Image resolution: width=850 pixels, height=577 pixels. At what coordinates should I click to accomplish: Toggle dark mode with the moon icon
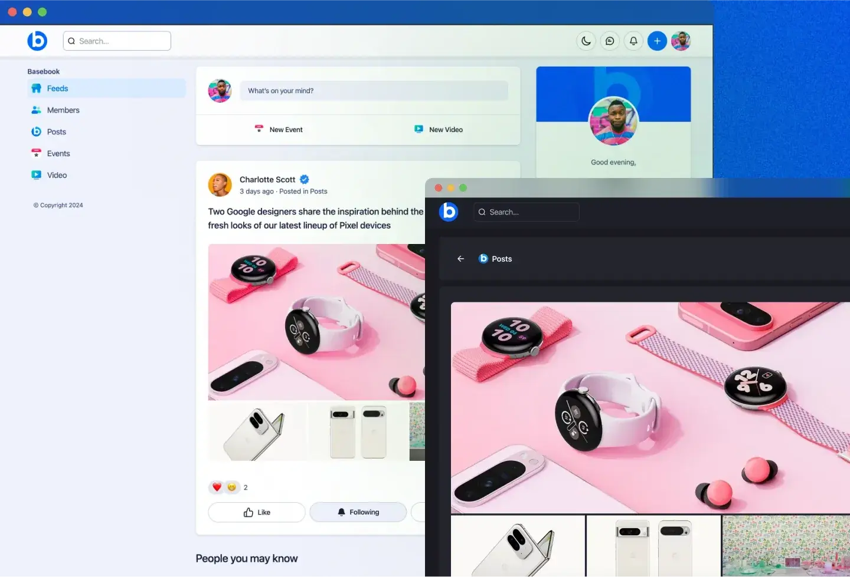(586, 41)
